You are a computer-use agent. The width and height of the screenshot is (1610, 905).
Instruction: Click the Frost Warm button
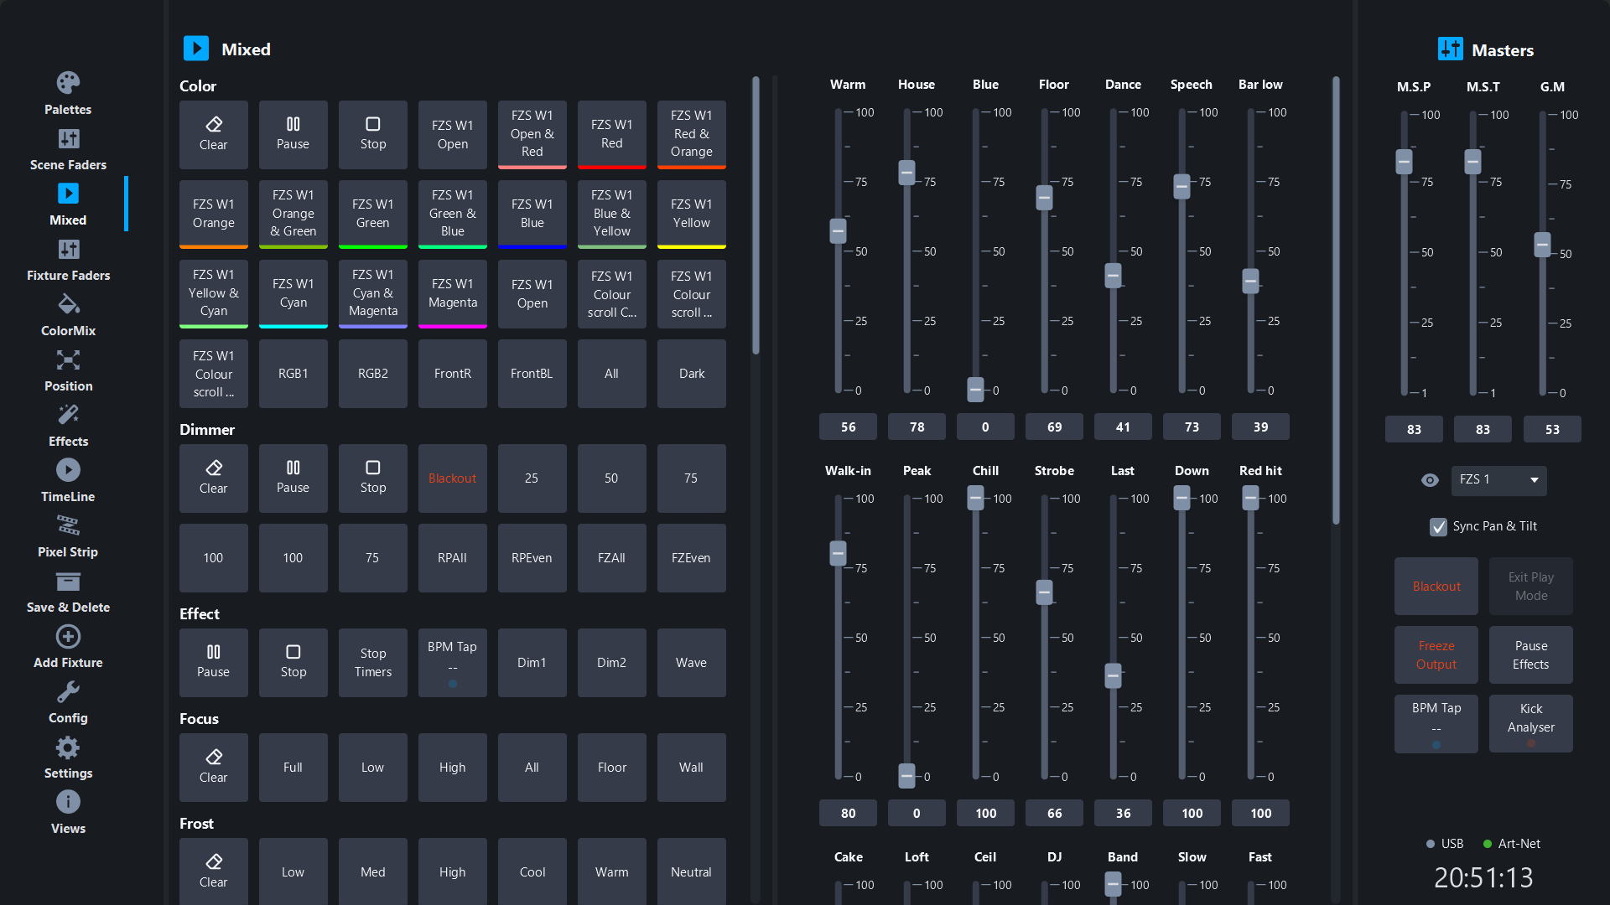[x=611, y=871]
